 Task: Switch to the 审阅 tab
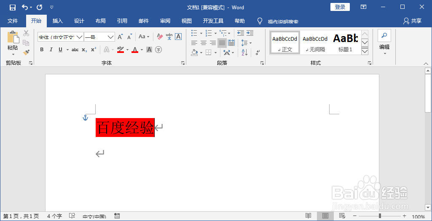click(x=165, y=21)
